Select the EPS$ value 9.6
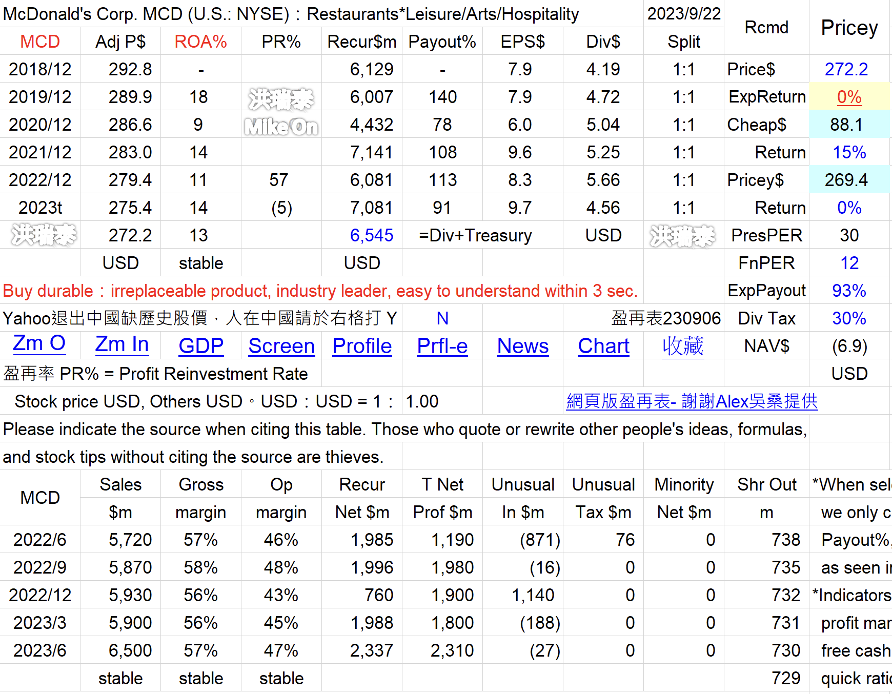This screenshot has width=892, height=694. [x=520, y=152]
